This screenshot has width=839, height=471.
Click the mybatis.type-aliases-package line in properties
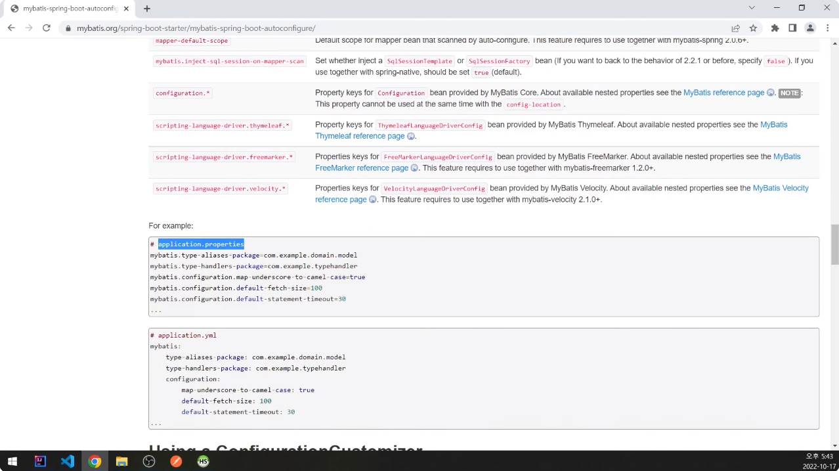point(253,255)
